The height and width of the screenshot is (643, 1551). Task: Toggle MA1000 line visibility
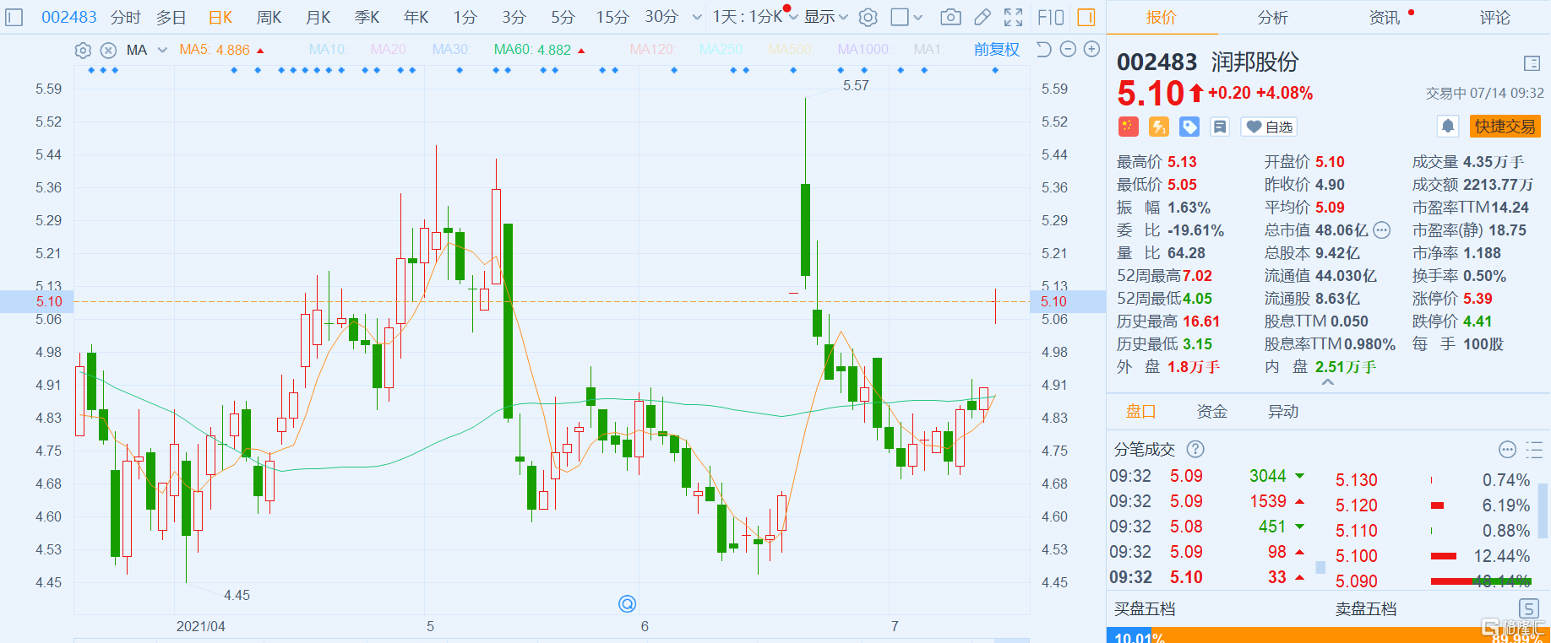pyautogui.click(x=863, y=50)
